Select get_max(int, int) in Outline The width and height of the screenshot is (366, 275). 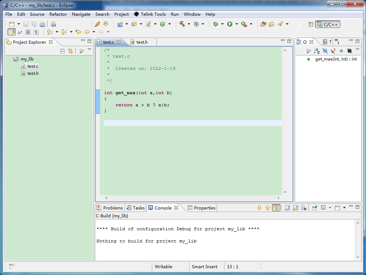click(x=332, y=59)
